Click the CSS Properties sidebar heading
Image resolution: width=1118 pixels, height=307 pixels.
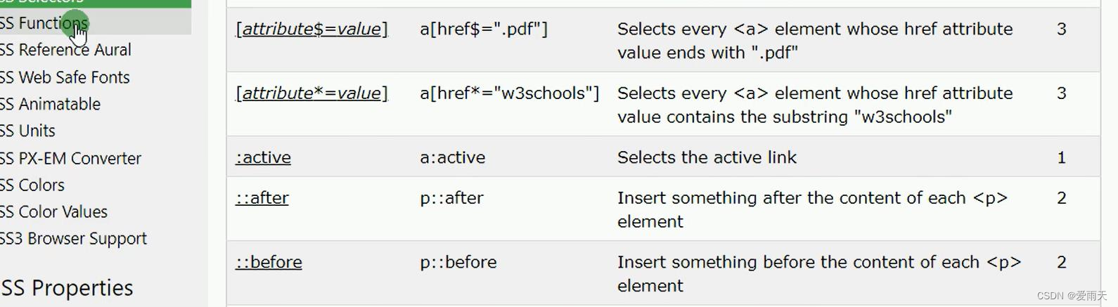point(67,288)
